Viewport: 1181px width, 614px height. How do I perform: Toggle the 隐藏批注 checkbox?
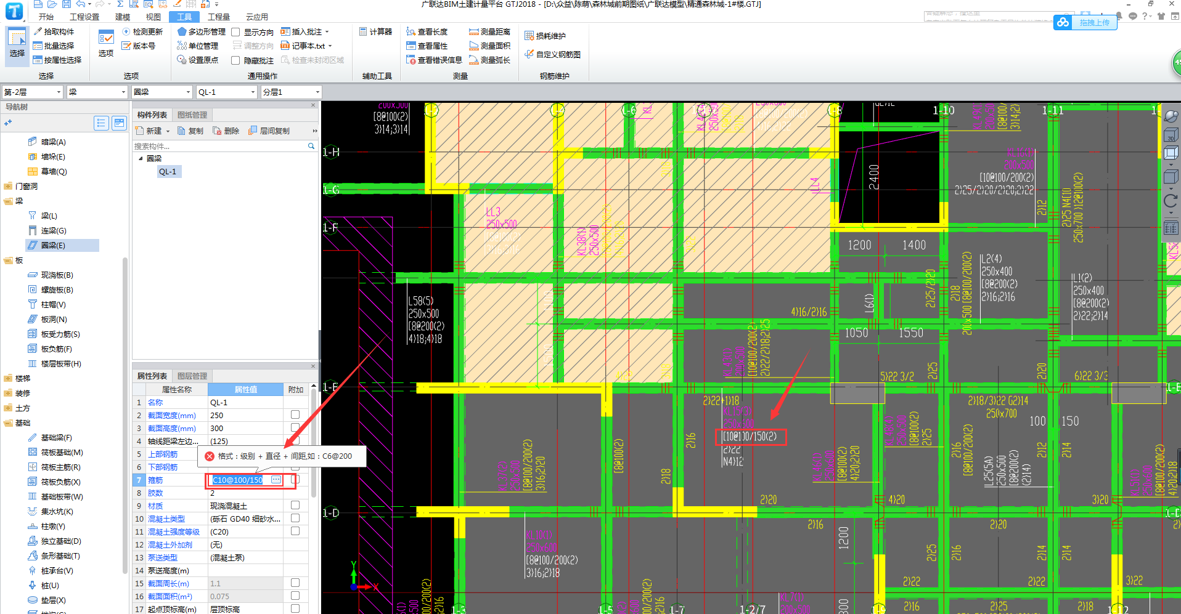click(235, 60)
